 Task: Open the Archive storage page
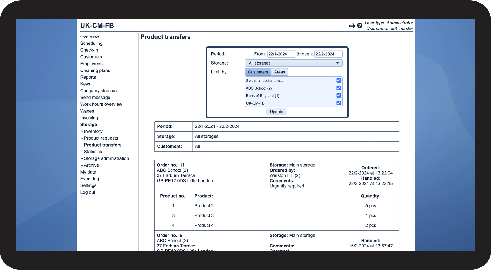91,165
